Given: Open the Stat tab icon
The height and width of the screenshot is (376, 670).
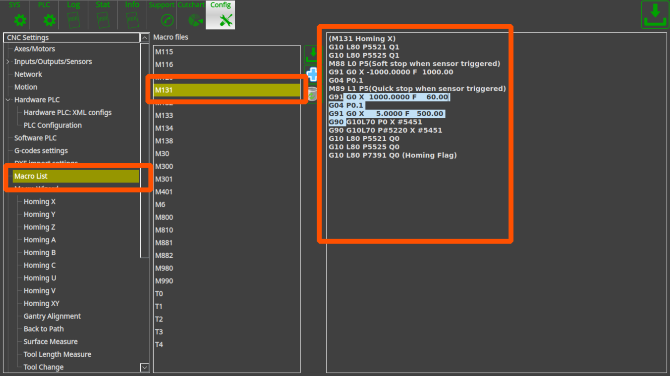Looking at the screenshot, I should pyautogui.click(x=103, y=15).
